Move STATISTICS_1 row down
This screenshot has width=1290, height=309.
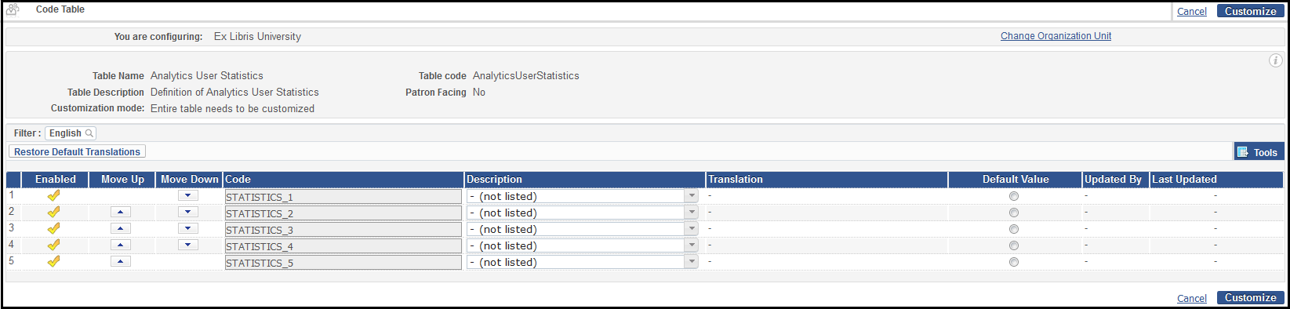[188, 195]
